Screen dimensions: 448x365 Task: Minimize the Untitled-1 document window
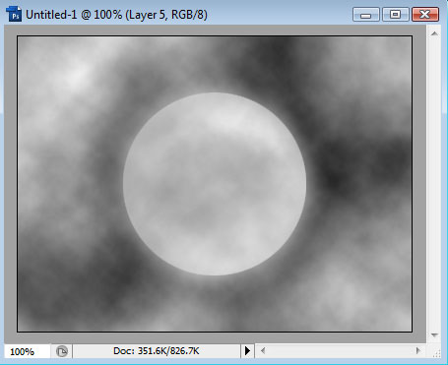tap(366, 15)
